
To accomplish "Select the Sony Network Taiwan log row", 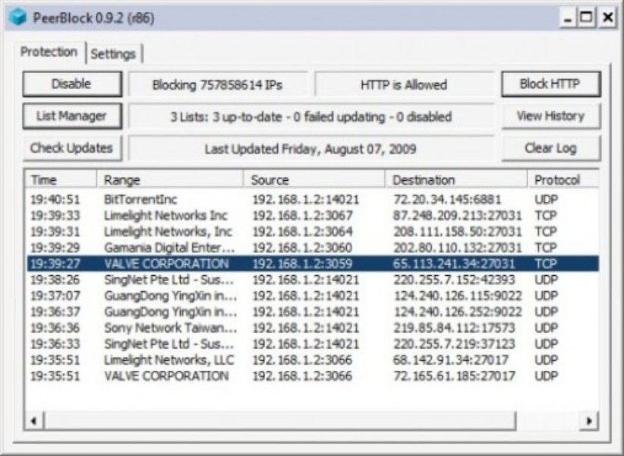I will coord(170,328).
